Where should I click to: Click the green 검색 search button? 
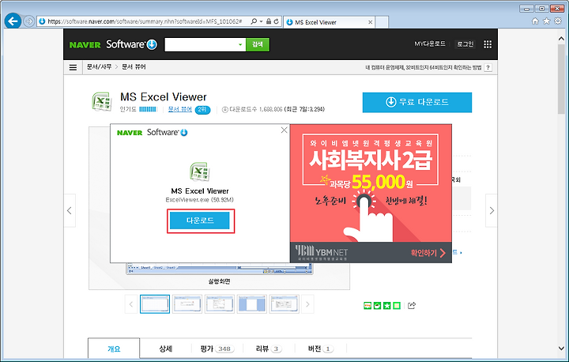point(258,45)
